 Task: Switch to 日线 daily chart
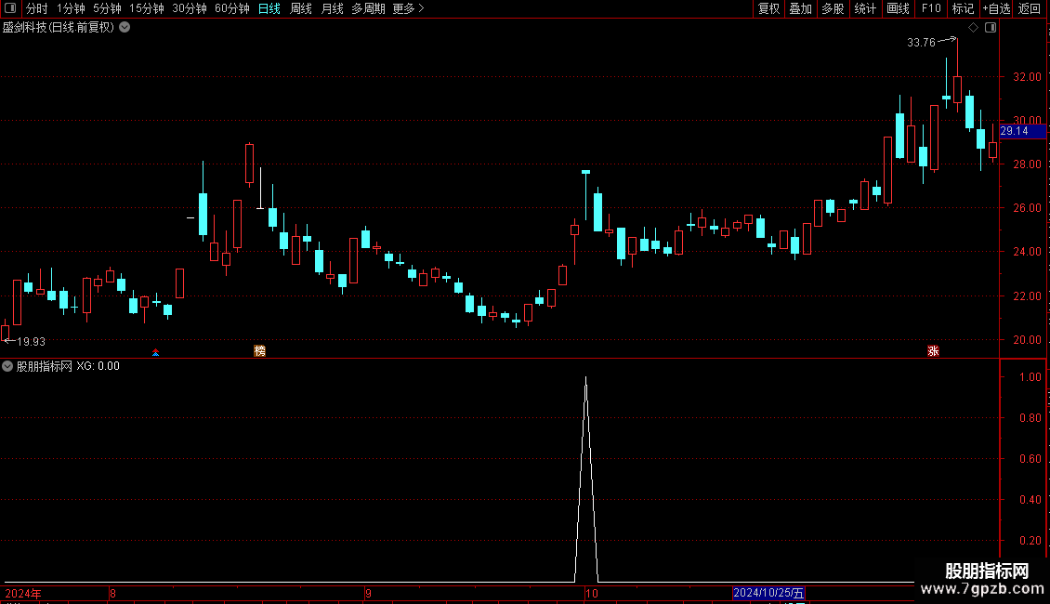coord(269,8)
